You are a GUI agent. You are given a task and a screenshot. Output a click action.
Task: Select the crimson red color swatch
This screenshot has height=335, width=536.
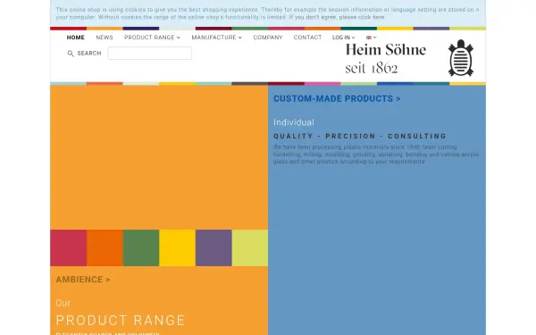tap(69, 247)
